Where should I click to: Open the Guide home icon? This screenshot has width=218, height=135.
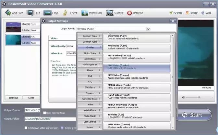click(203, 13)
